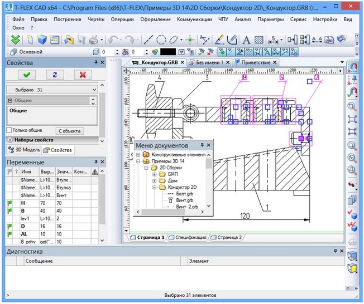This screenshot has height=304, width=364.
Task: Toggle the first selector filter button with green star
Action: coord(222,52)
